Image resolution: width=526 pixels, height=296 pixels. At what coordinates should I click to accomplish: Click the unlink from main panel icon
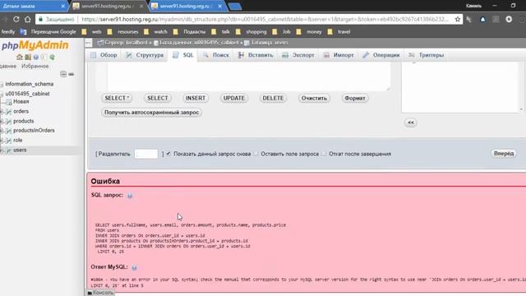pyautogui.click(x=72, y=74)
